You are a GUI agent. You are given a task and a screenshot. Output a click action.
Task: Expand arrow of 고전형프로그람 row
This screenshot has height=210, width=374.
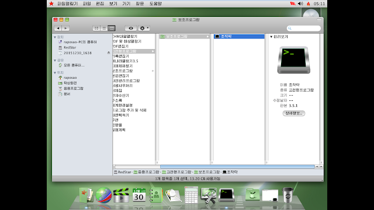153,51
